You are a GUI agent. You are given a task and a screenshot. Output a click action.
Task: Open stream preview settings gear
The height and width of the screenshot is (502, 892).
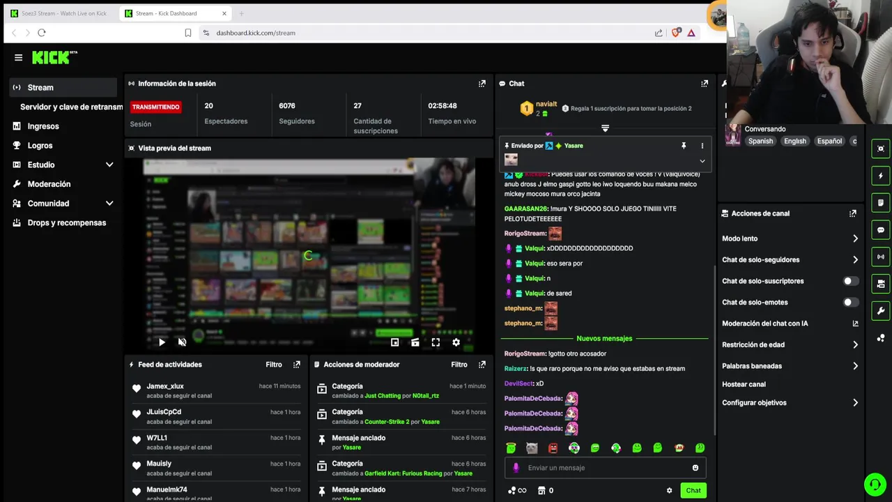456,342
